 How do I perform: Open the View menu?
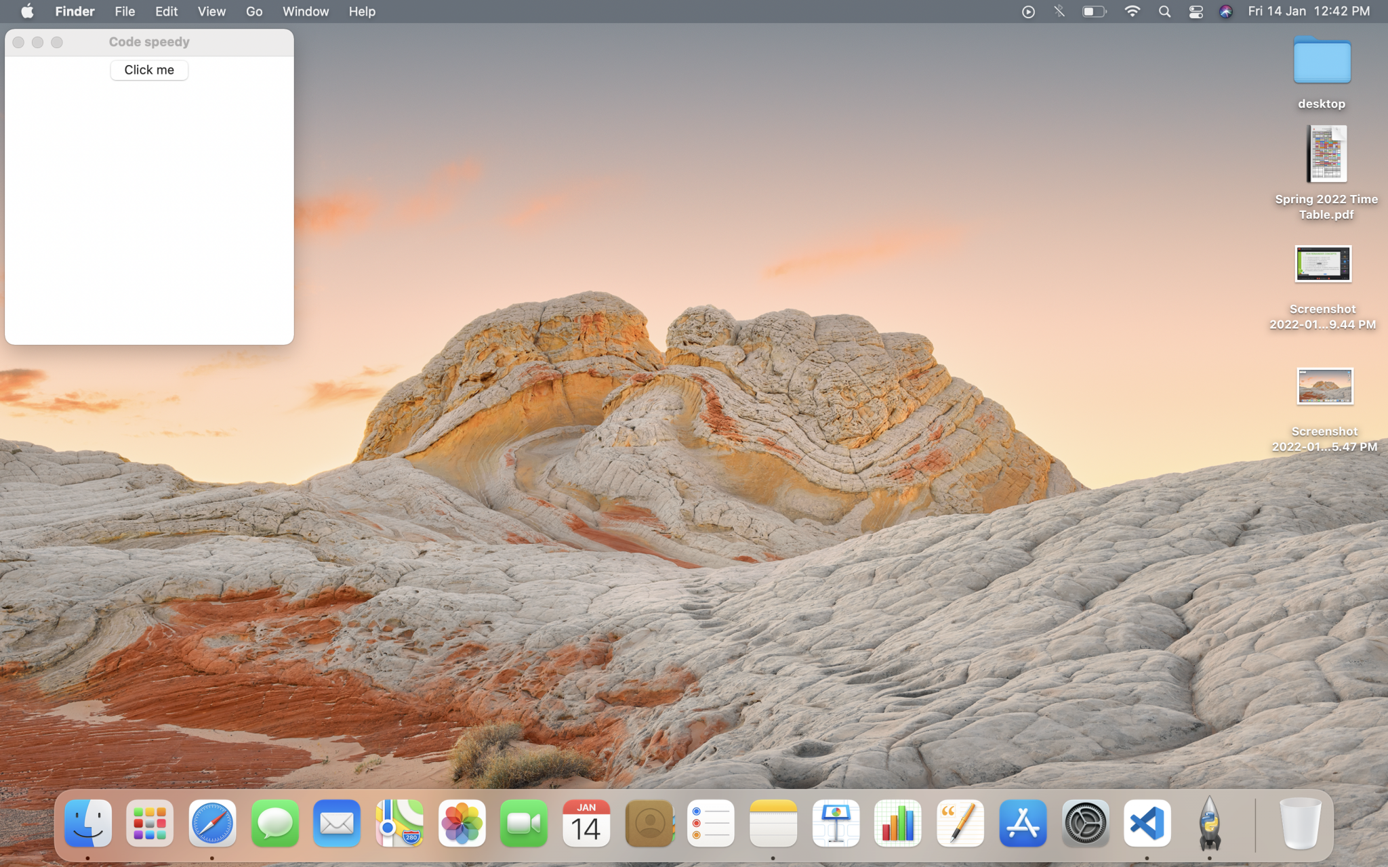211,12
